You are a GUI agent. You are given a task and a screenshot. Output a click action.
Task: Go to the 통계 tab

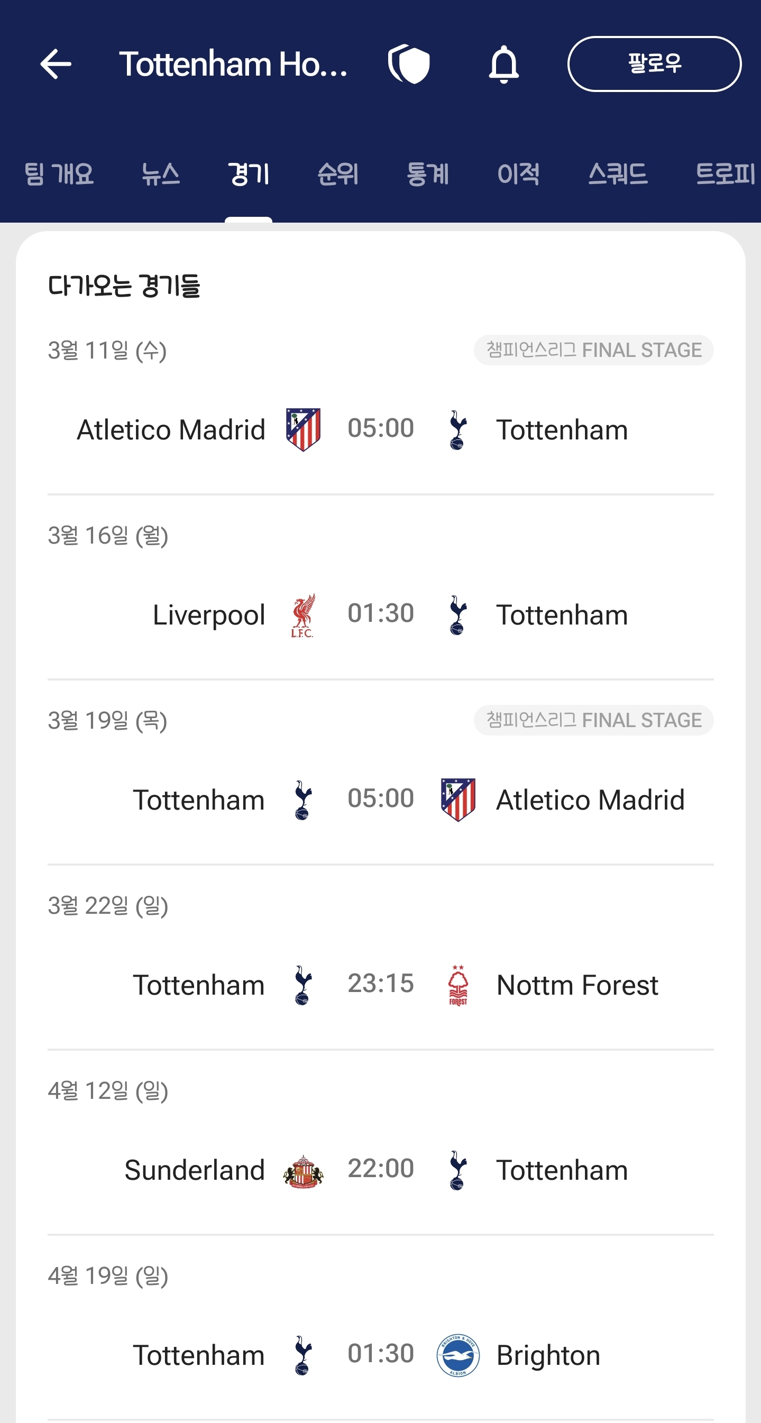[x=427, y=174]
